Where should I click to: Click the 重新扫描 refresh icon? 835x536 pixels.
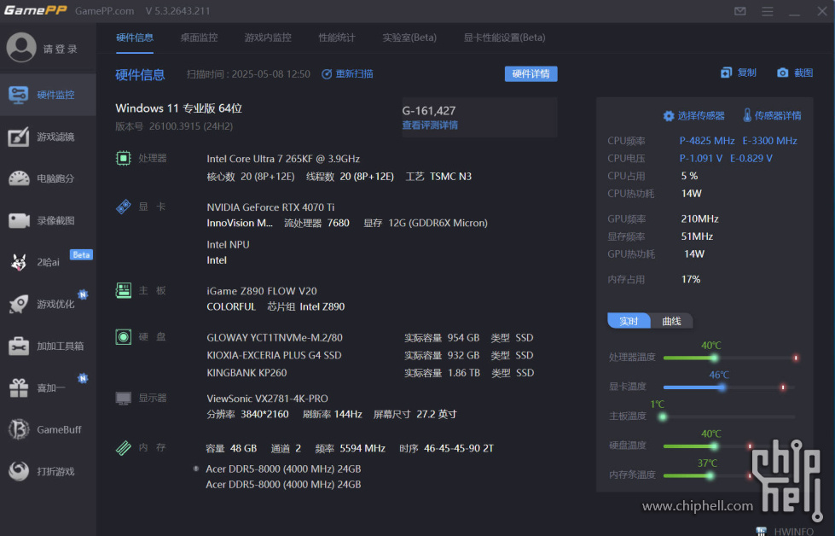tap(327, 74)
